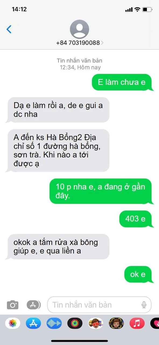
Task: Focus the 'Tin nhắn văn bản' input field
Action: tap(99, 305)
